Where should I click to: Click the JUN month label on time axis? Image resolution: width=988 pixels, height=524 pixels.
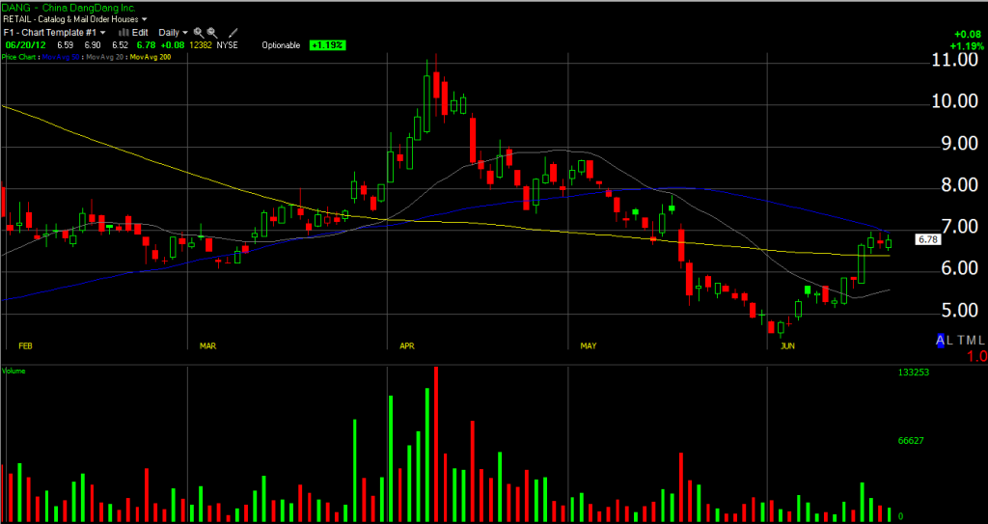point(787,345)
